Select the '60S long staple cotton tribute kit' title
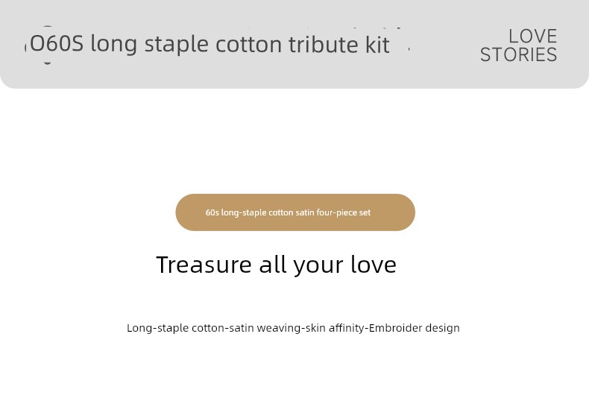Image resolution: width=589 pixels, height=407 pixels. click(217, 44)
